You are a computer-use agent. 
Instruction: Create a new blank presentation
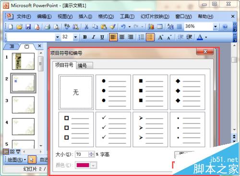[x=11, y=27]
